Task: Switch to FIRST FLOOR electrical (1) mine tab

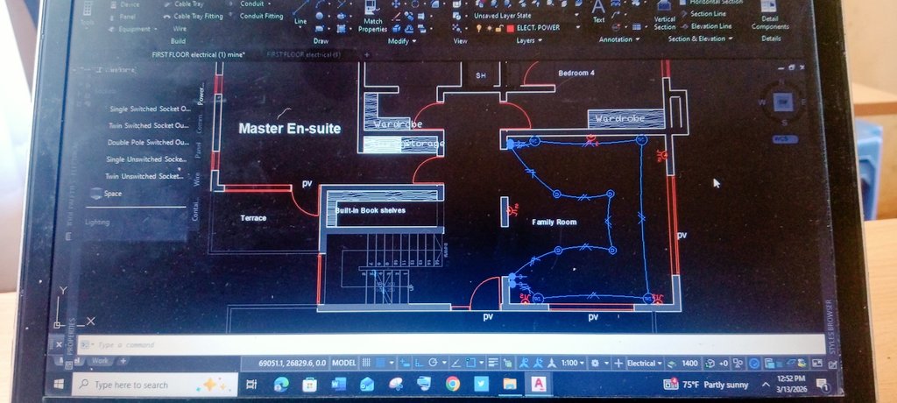Action: pos(198,54)
